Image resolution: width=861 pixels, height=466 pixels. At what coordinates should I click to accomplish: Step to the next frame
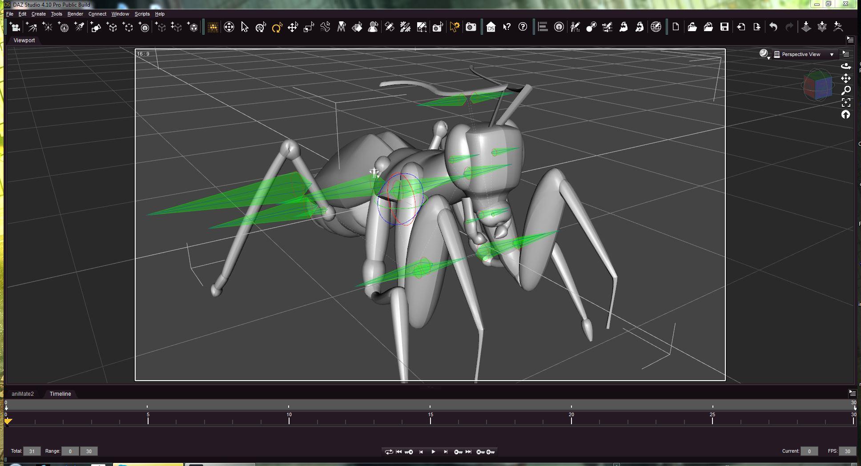[x=445, y=452]
